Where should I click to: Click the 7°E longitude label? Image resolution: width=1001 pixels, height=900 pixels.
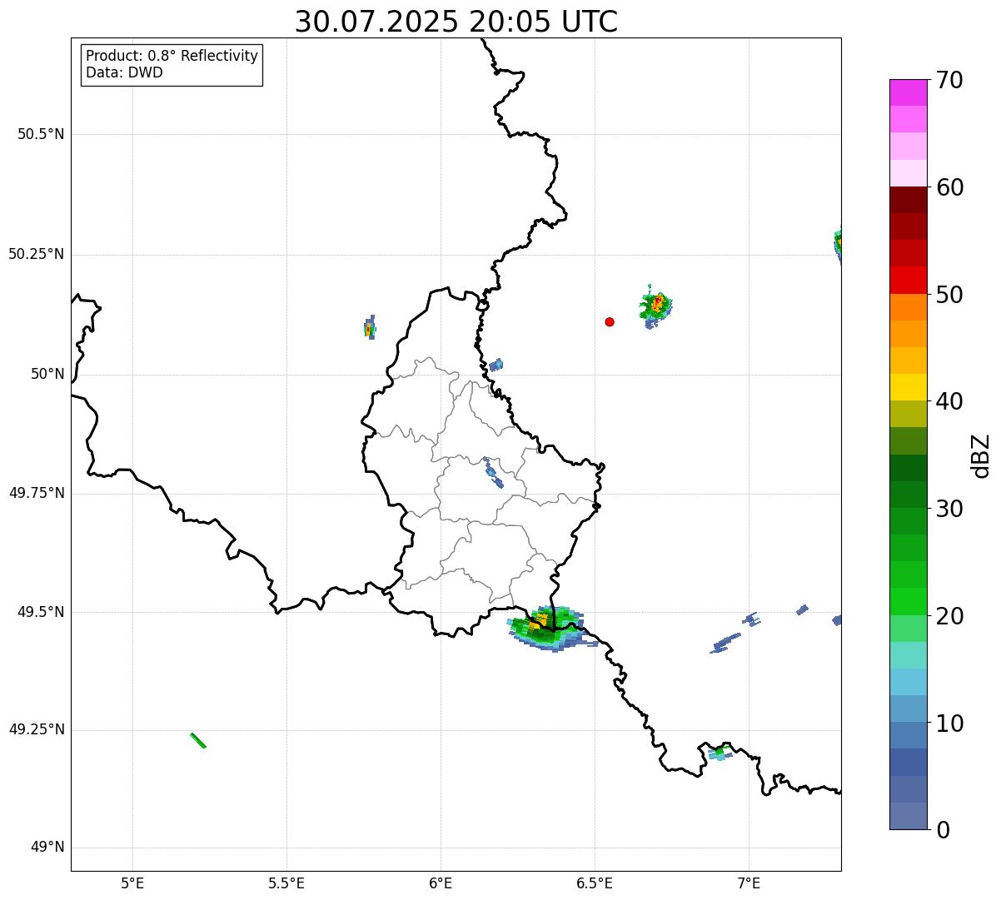749,883
